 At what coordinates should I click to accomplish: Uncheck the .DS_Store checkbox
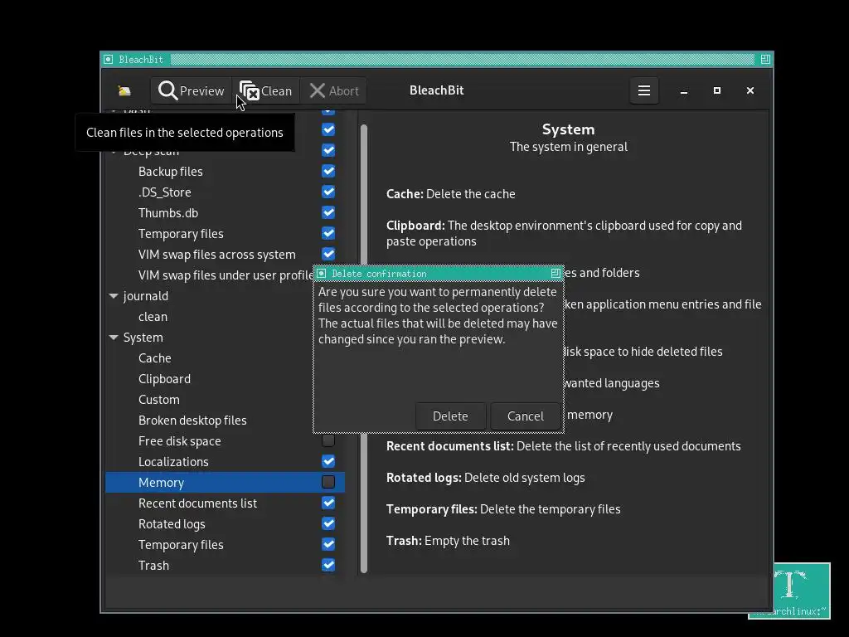click(x=328, y=192)
